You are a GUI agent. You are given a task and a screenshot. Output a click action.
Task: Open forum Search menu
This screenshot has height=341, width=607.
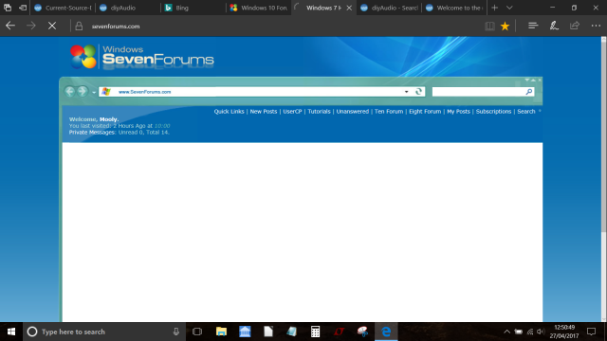(x=526, y=112)
